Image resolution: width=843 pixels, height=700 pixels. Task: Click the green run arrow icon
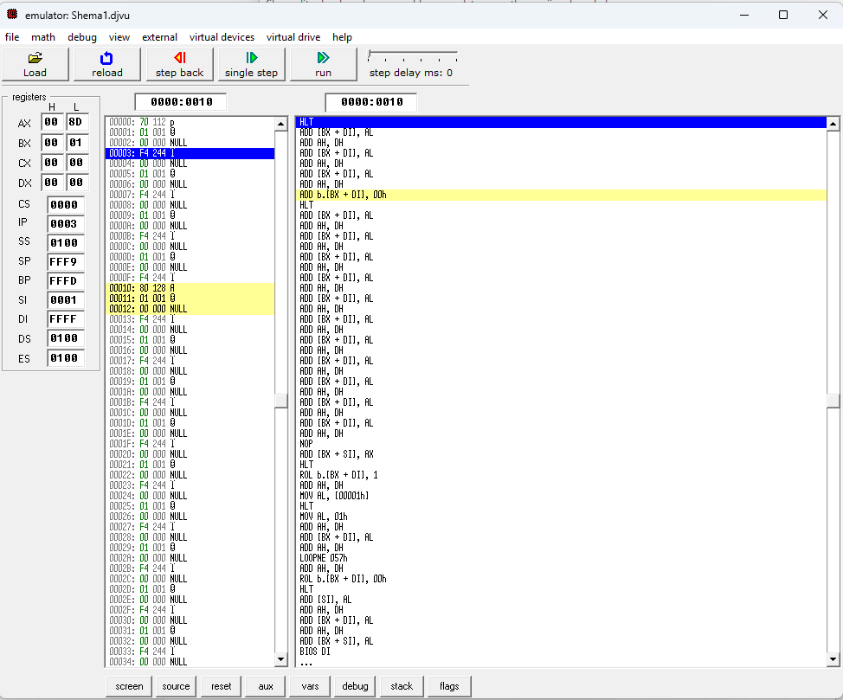click(323, 57)
